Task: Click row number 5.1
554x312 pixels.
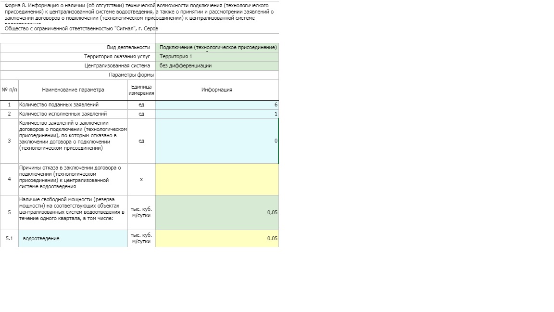Action: tap(9, 238)
